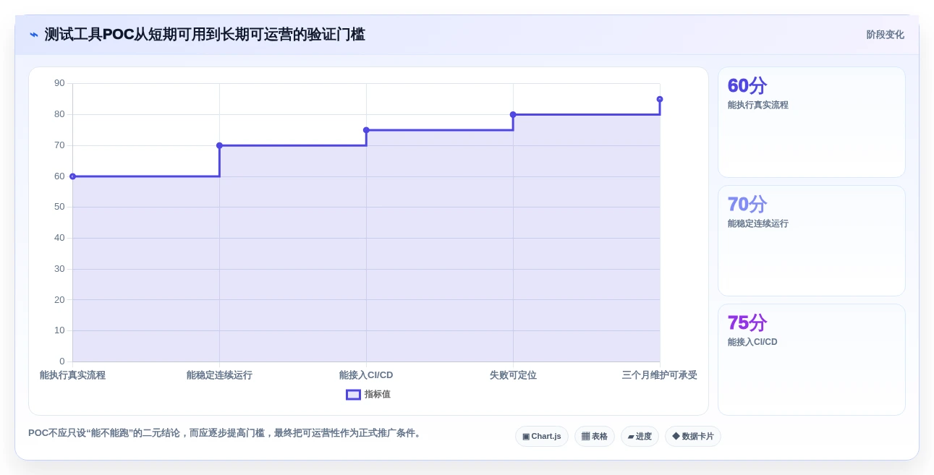This screenshot has width=934, height=475.
Task: Click the y-axis value 0
Action: [x=61, y=361]
